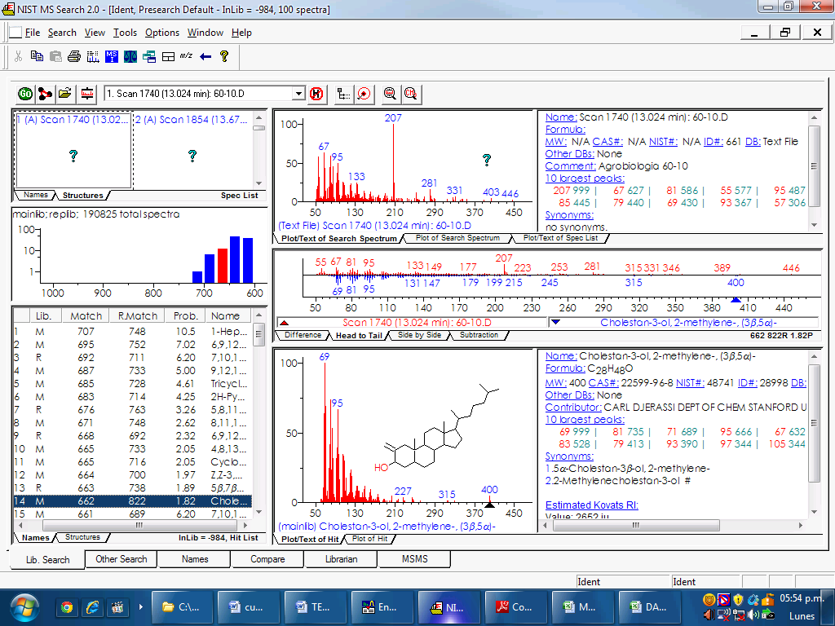Open the scan selection dropdown arrow
This screenshot has width=835, height=626.
point(298,94)
